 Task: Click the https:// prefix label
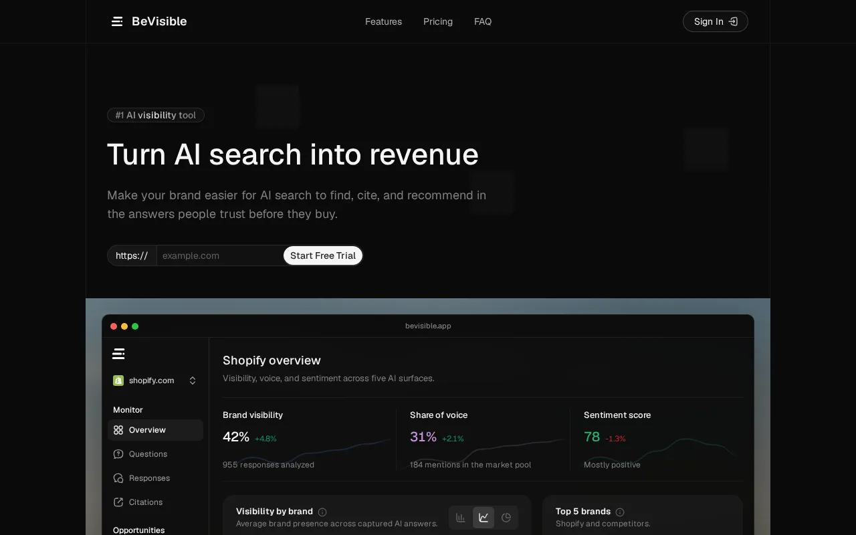[x=132, y=255]
